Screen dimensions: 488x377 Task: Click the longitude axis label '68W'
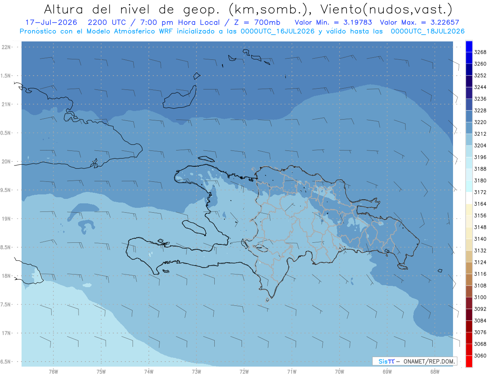coord(435,372)
